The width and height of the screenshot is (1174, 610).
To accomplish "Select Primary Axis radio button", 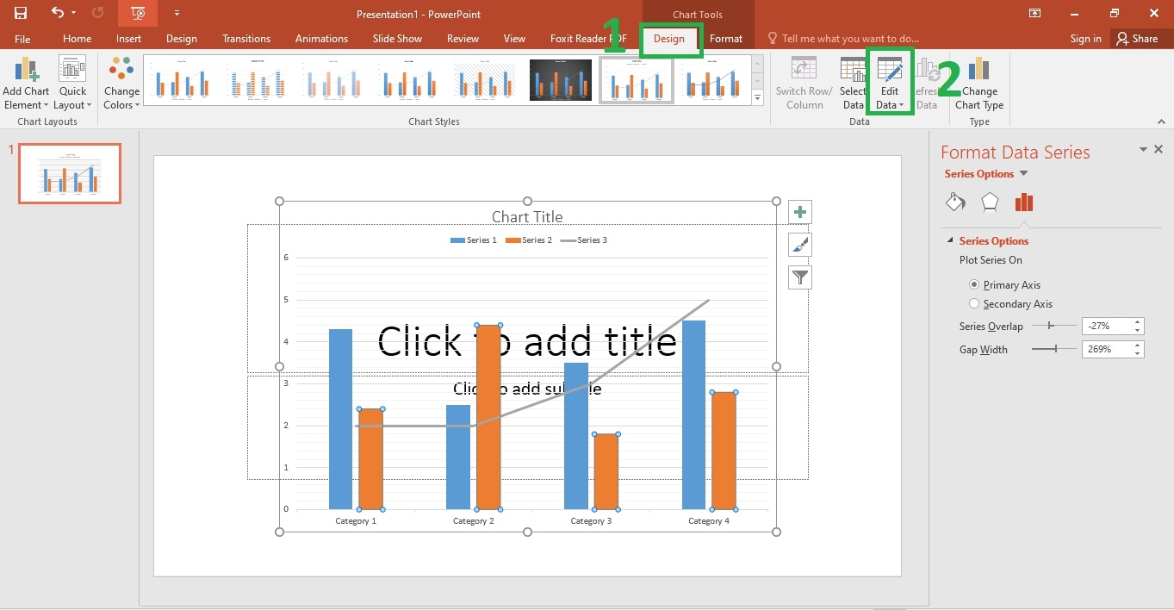I will coord(974,284).
